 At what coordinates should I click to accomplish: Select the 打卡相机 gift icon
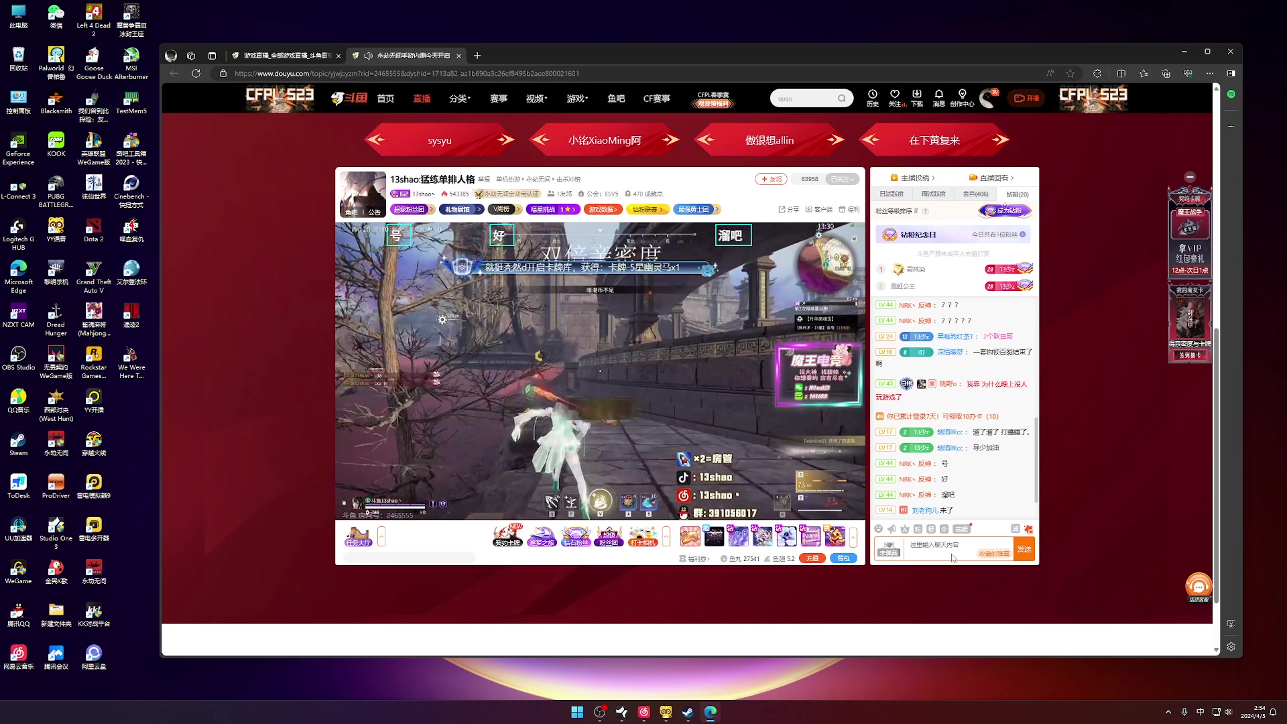point(643,536)
